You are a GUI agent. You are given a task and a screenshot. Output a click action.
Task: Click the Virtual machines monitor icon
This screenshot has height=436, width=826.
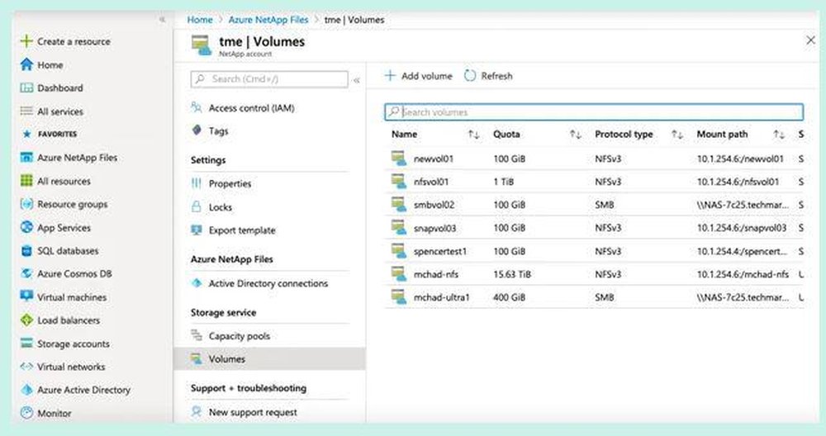pos(26,296)
